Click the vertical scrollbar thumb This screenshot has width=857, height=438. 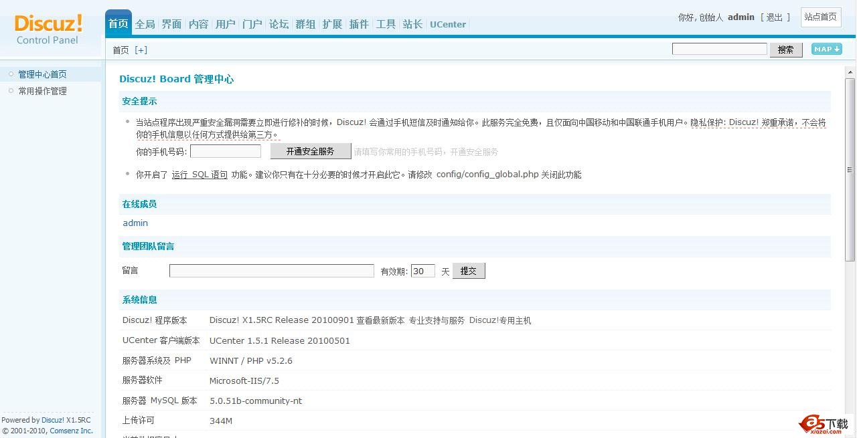[850, 167]
